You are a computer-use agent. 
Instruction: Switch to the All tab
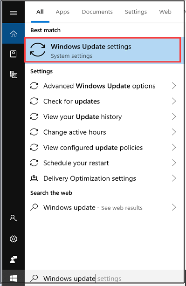click(x=40, y=12)
